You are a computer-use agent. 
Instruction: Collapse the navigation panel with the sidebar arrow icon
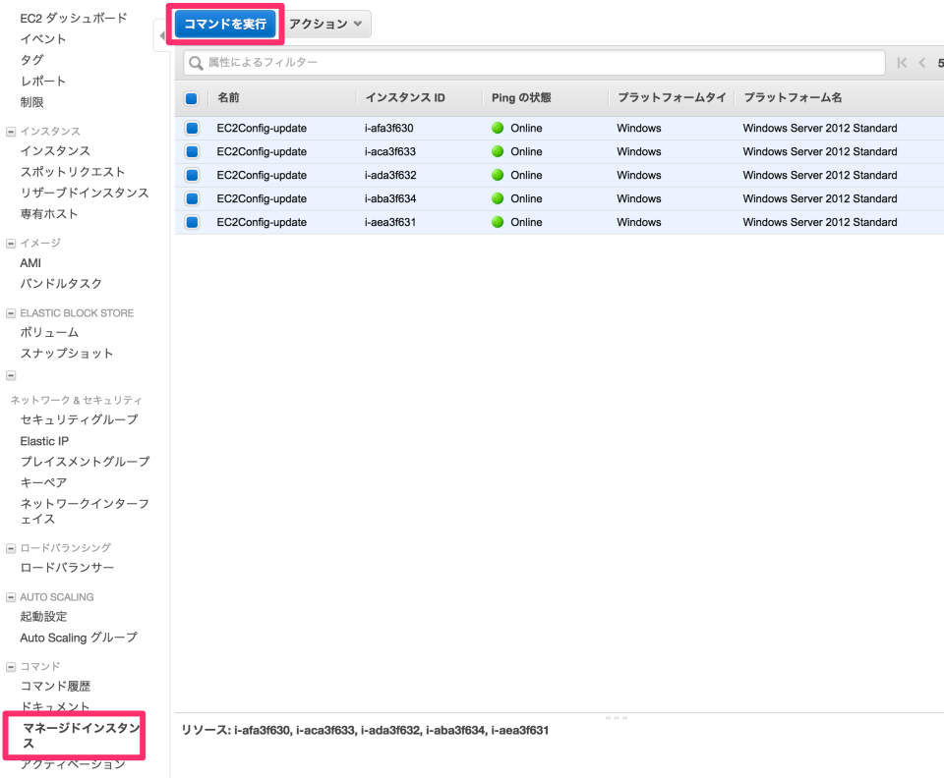(x=163, y=34)
